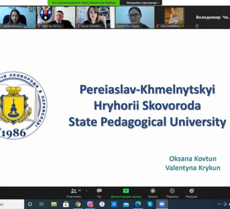Click the muted mic icon by Iryna Odrekhivska
The width and height of the screenshot is (230, 209).
[78, 26]
